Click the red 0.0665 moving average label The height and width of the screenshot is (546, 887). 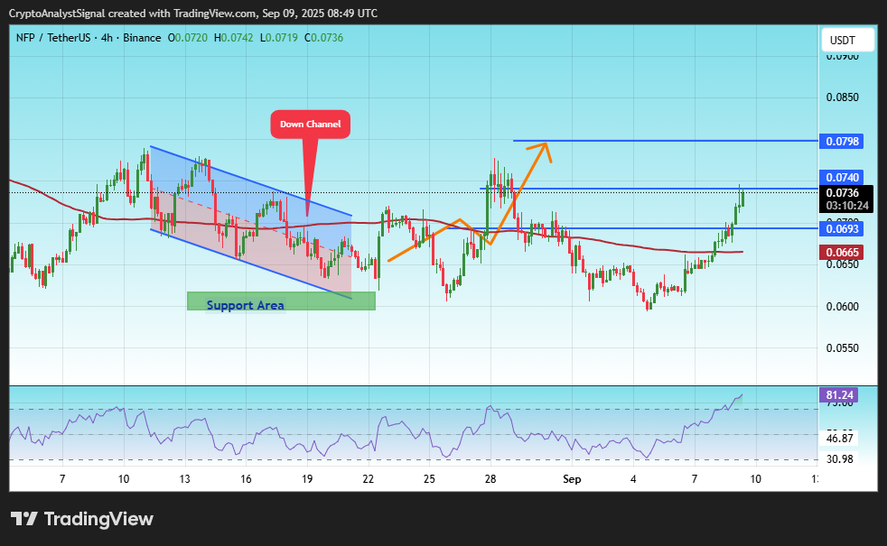pos(841,252)
